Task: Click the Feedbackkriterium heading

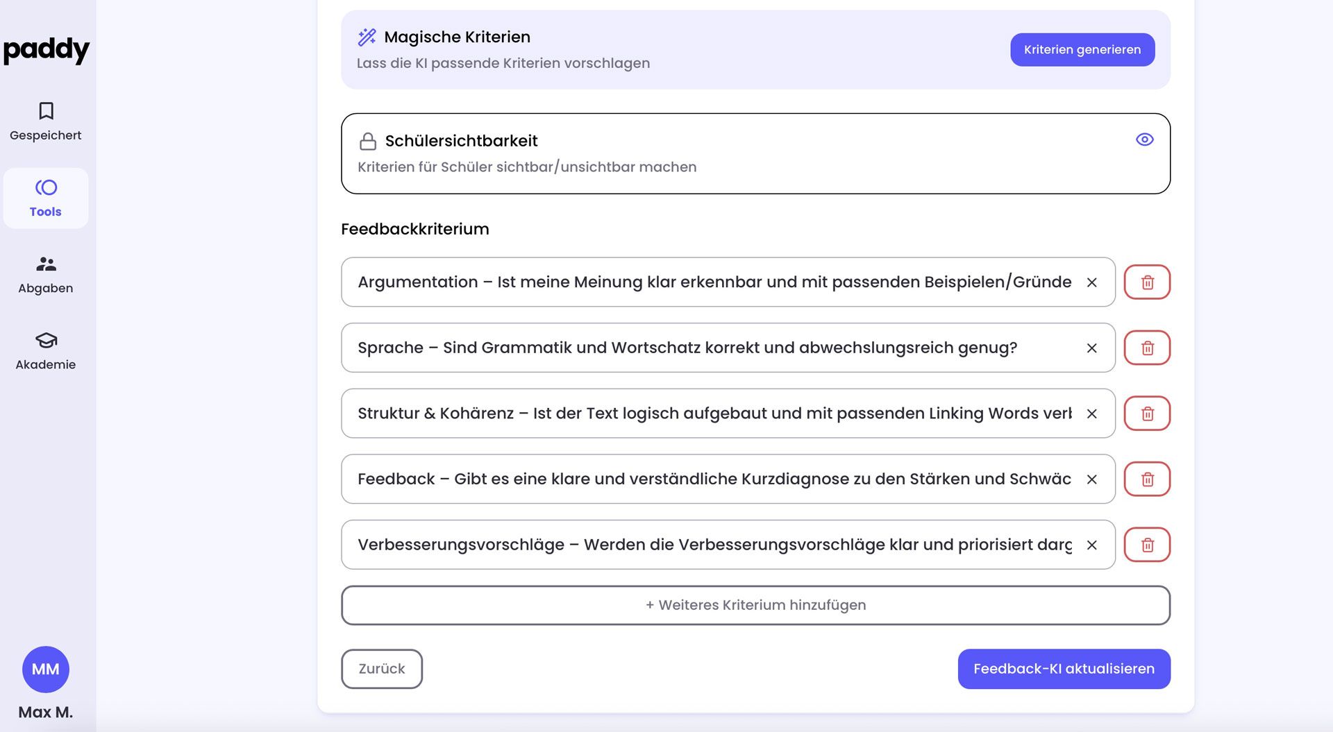Action: pyautogui.click(x=415, y=229)
